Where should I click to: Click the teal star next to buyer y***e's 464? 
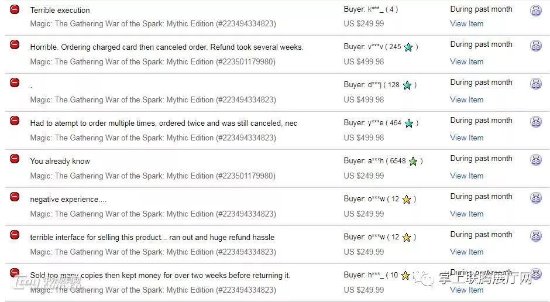click(409, 123)
